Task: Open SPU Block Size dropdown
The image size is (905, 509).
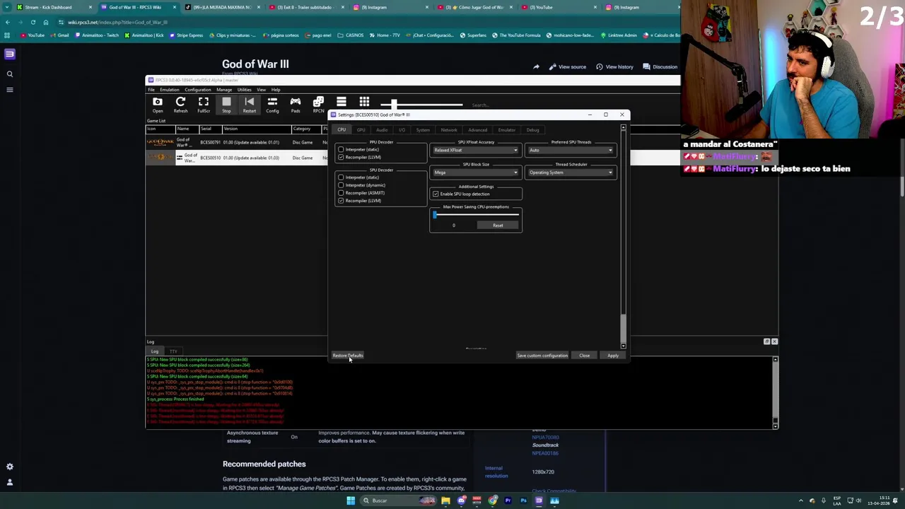Action: 475,172
